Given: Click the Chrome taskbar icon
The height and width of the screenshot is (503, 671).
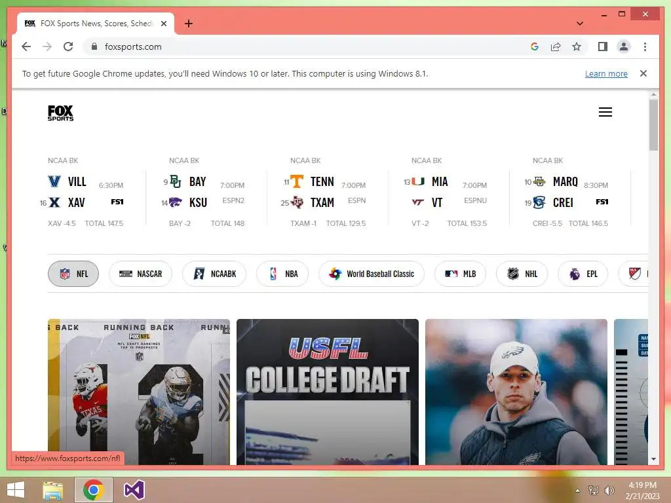Looking at the screenshot, I should [94, 490].
